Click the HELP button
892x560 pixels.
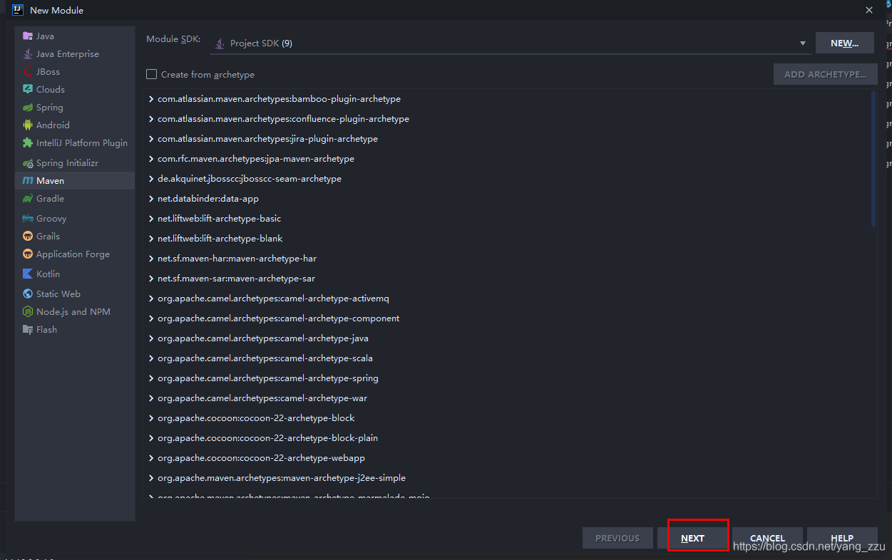coord(842,538)
